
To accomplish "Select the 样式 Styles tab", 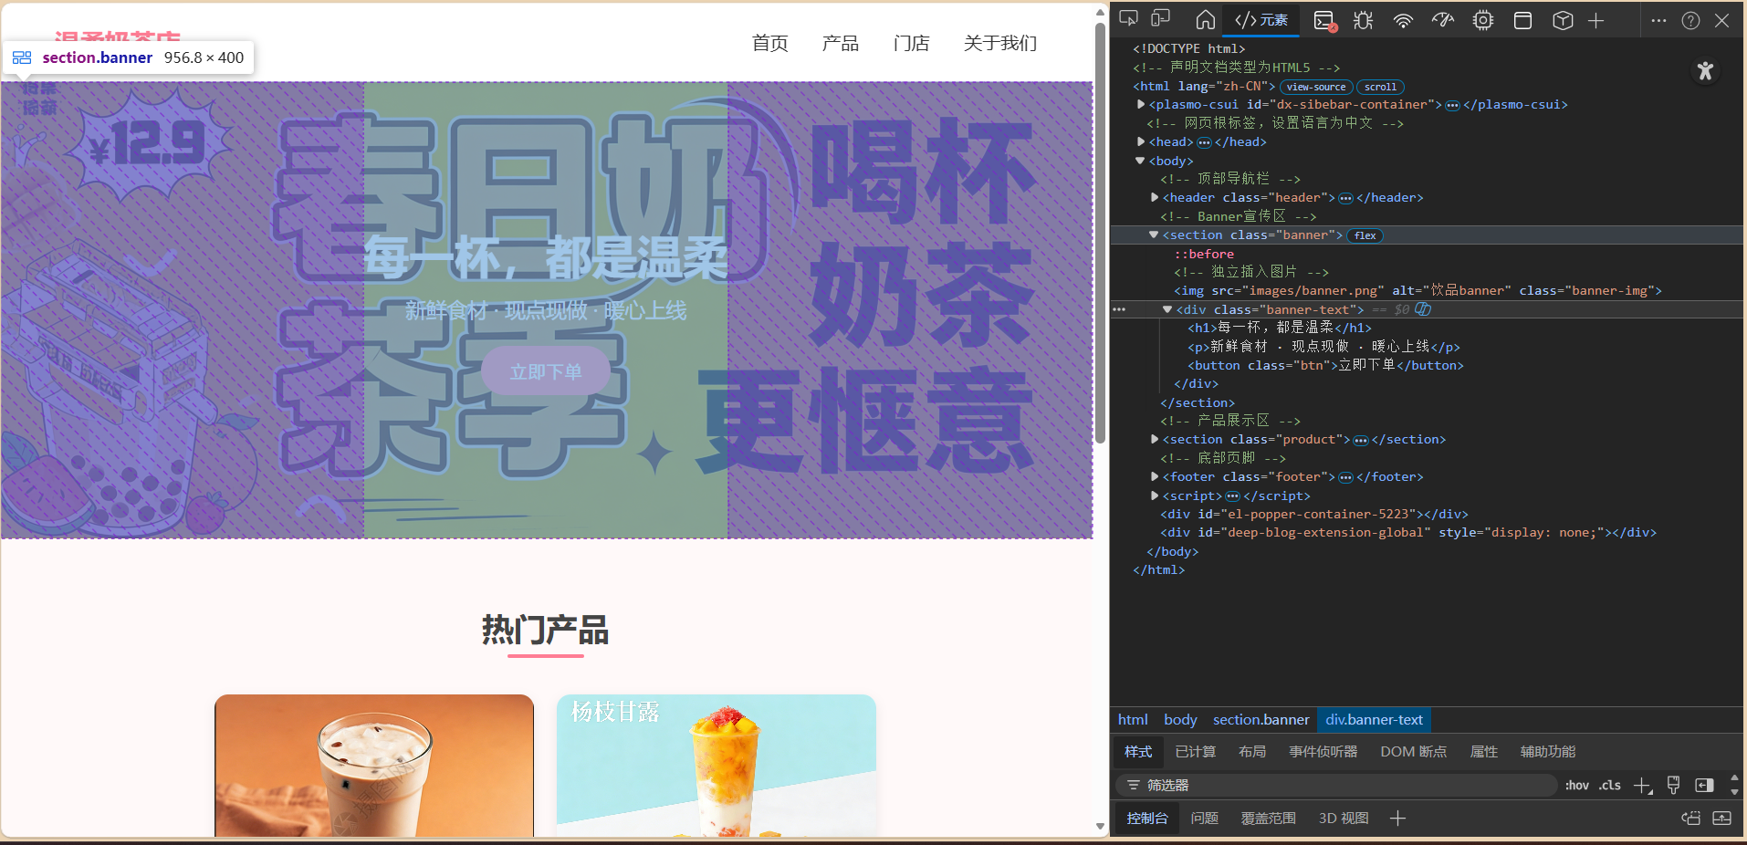I will [1138, 752].
